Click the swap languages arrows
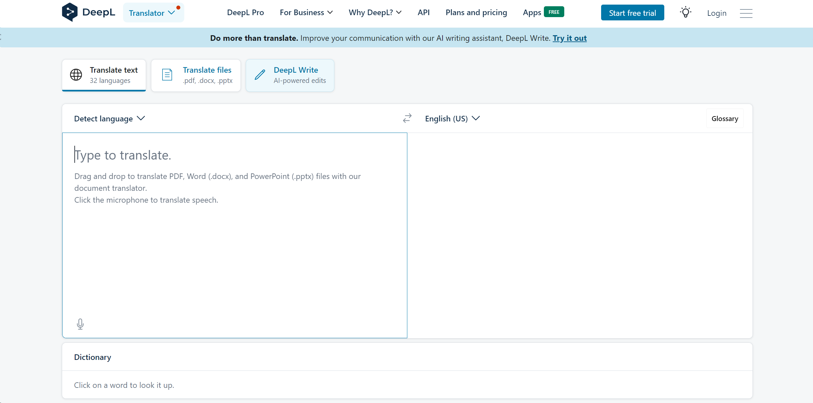 [x=407, y=118]
